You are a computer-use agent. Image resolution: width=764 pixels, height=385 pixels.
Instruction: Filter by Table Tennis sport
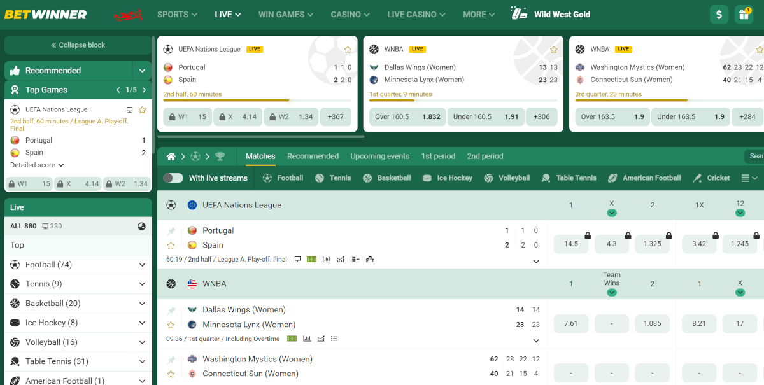(x=569, y=178)
